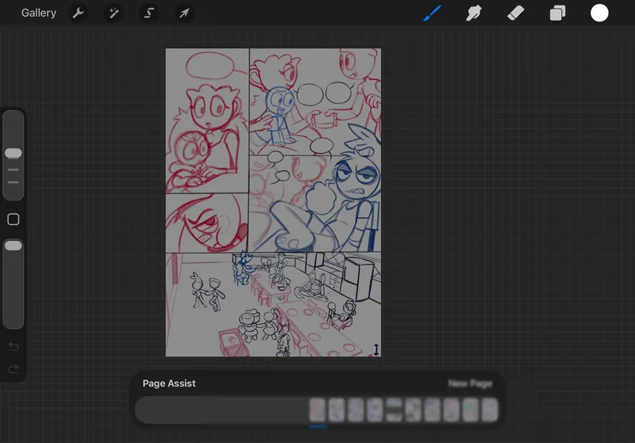The width and height of the screenshot is (635, 443).
Task: Click the brush opacity slider handle
Action: coord(13,246)
